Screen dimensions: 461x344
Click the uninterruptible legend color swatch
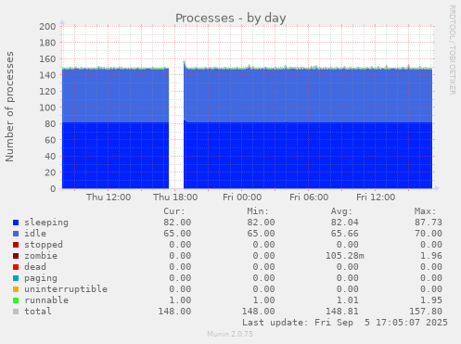coord(16,289)
